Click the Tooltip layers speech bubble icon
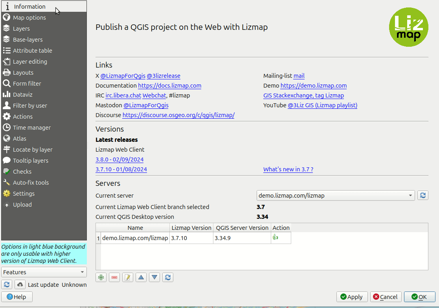This screenshot has width=439, height=308. tap(6, 160)
